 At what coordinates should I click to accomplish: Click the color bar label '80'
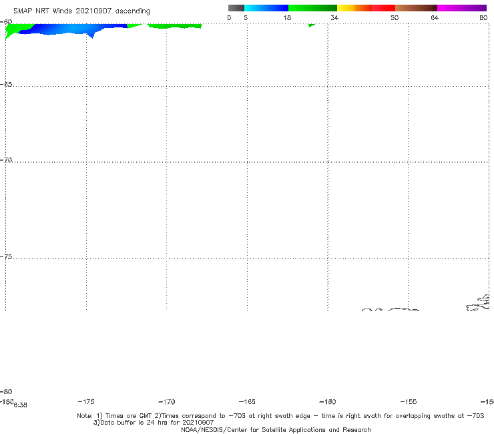pos(483,18)
